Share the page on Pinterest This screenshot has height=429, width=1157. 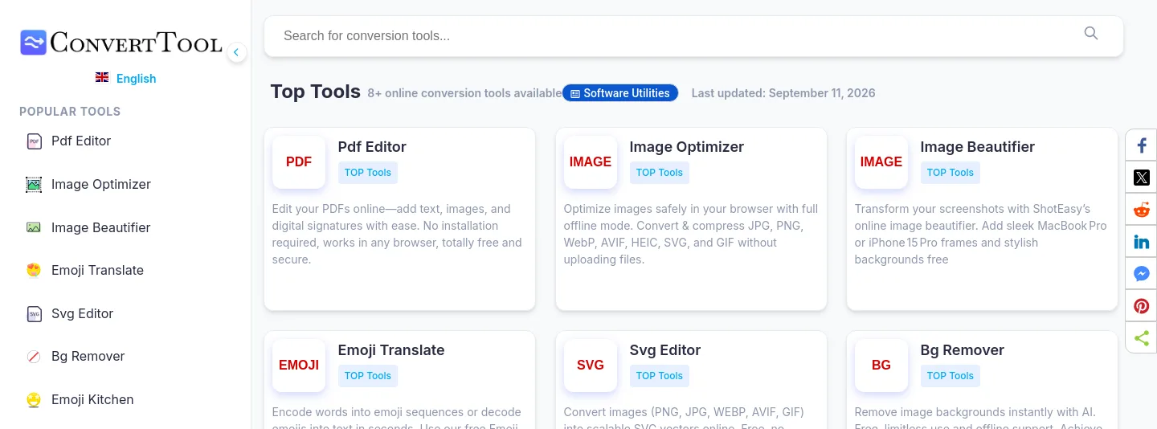click(x=1142, y=306)
